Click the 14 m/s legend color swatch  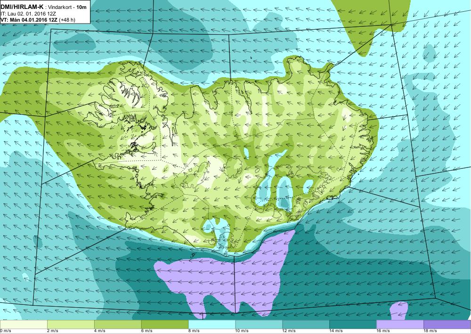coord(353,325)
